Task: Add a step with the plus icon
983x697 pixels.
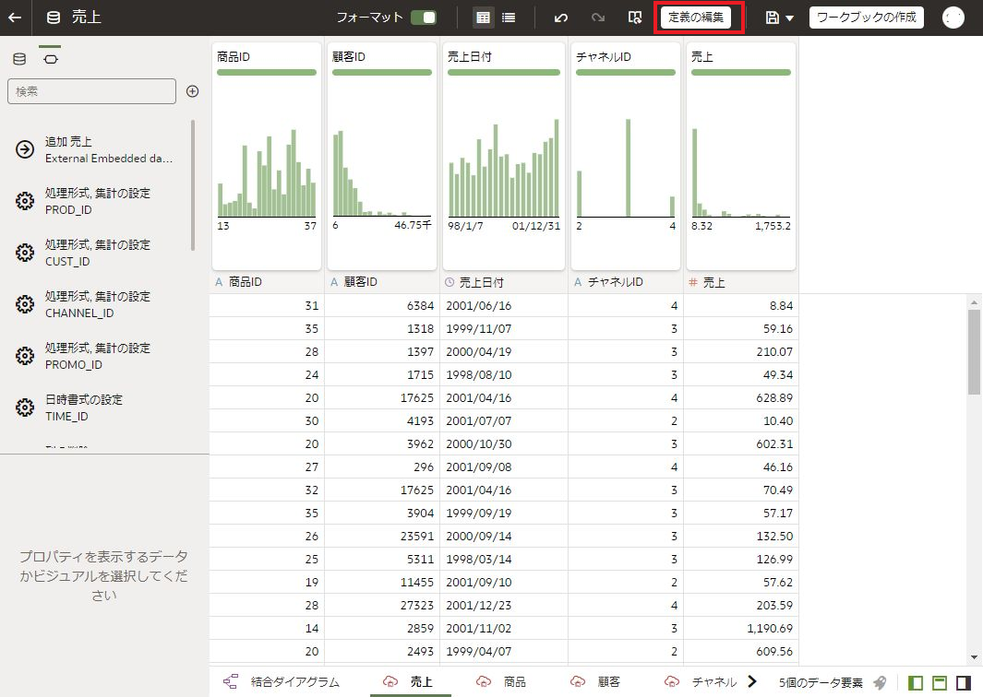Action: coord(193,91)
